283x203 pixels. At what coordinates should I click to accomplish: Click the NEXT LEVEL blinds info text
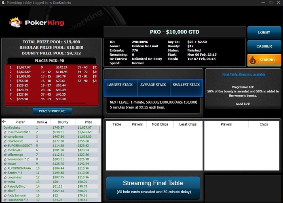(153, 103)
